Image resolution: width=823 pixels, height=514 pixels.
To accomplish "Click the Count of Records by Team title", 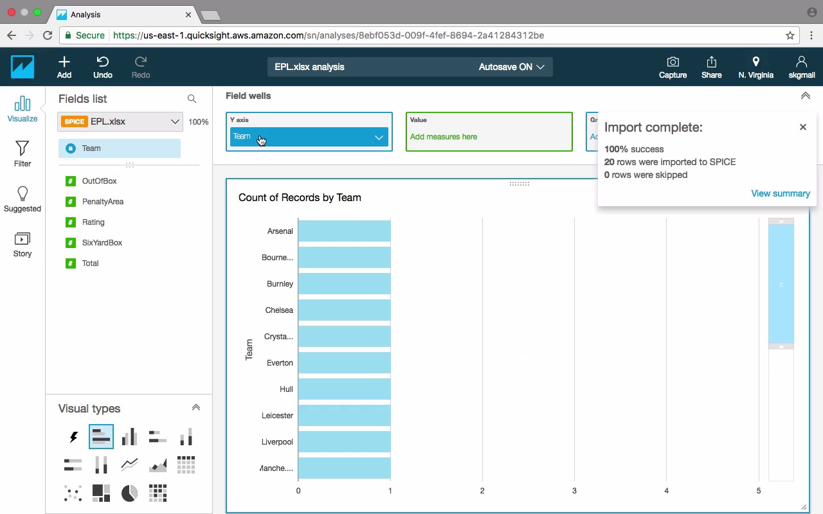I will click(x=300, y=197).
